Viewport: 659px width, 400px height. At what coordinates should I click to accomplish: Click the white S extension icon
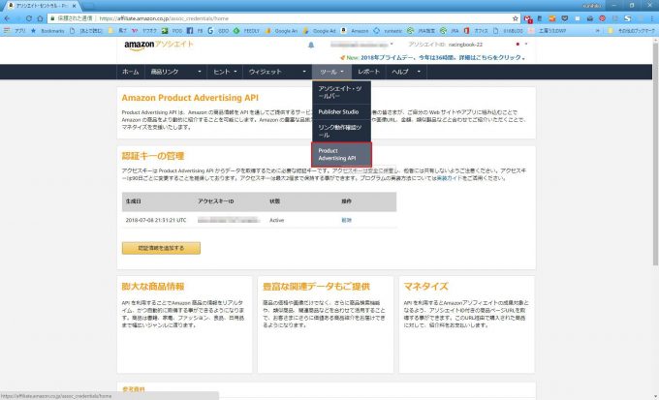[x=627, y=18]
